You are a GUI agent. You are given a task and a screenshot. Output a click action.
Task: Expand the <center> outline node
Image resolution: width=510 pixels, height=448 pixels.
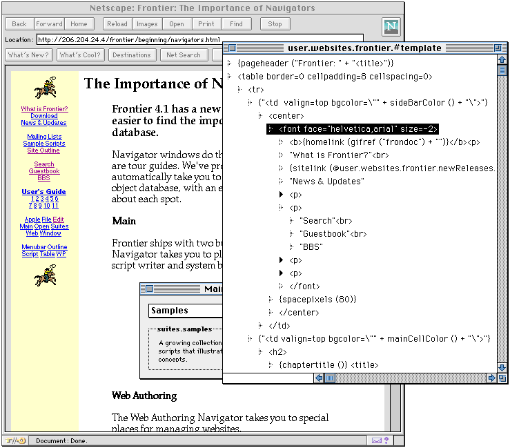click(260, 116)
